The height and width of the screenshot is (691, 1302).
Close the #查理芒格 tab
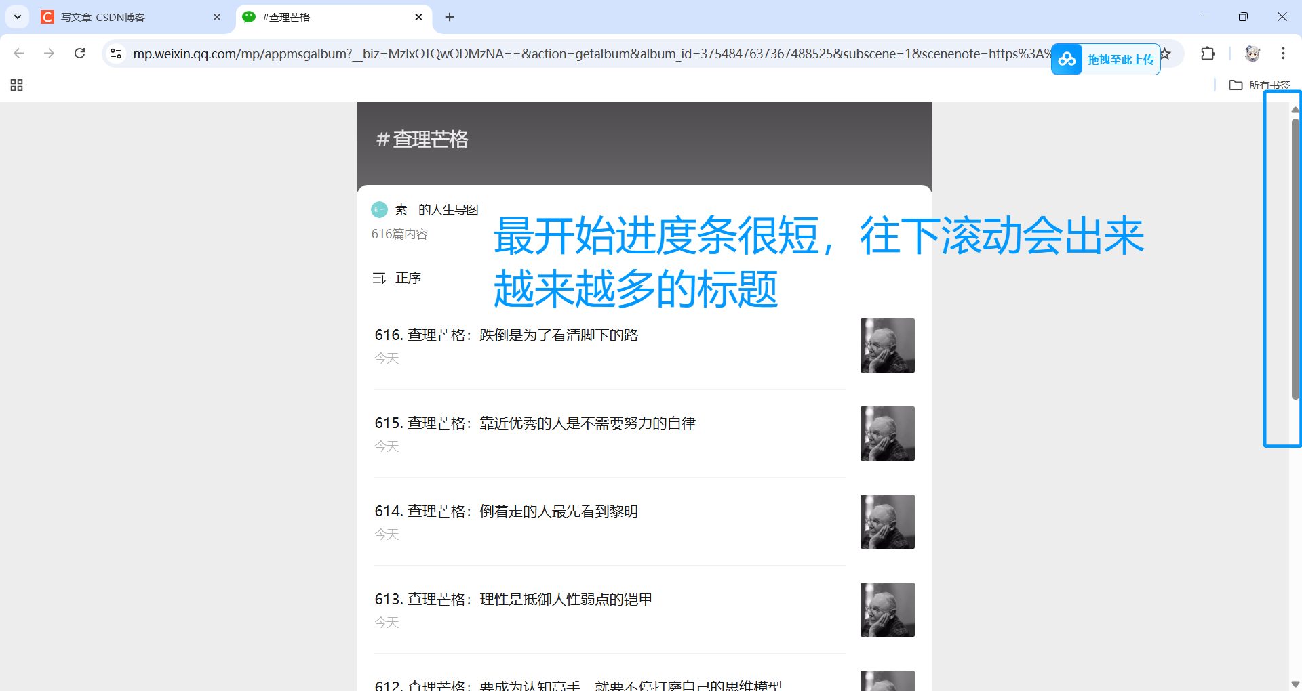(418, 17)
